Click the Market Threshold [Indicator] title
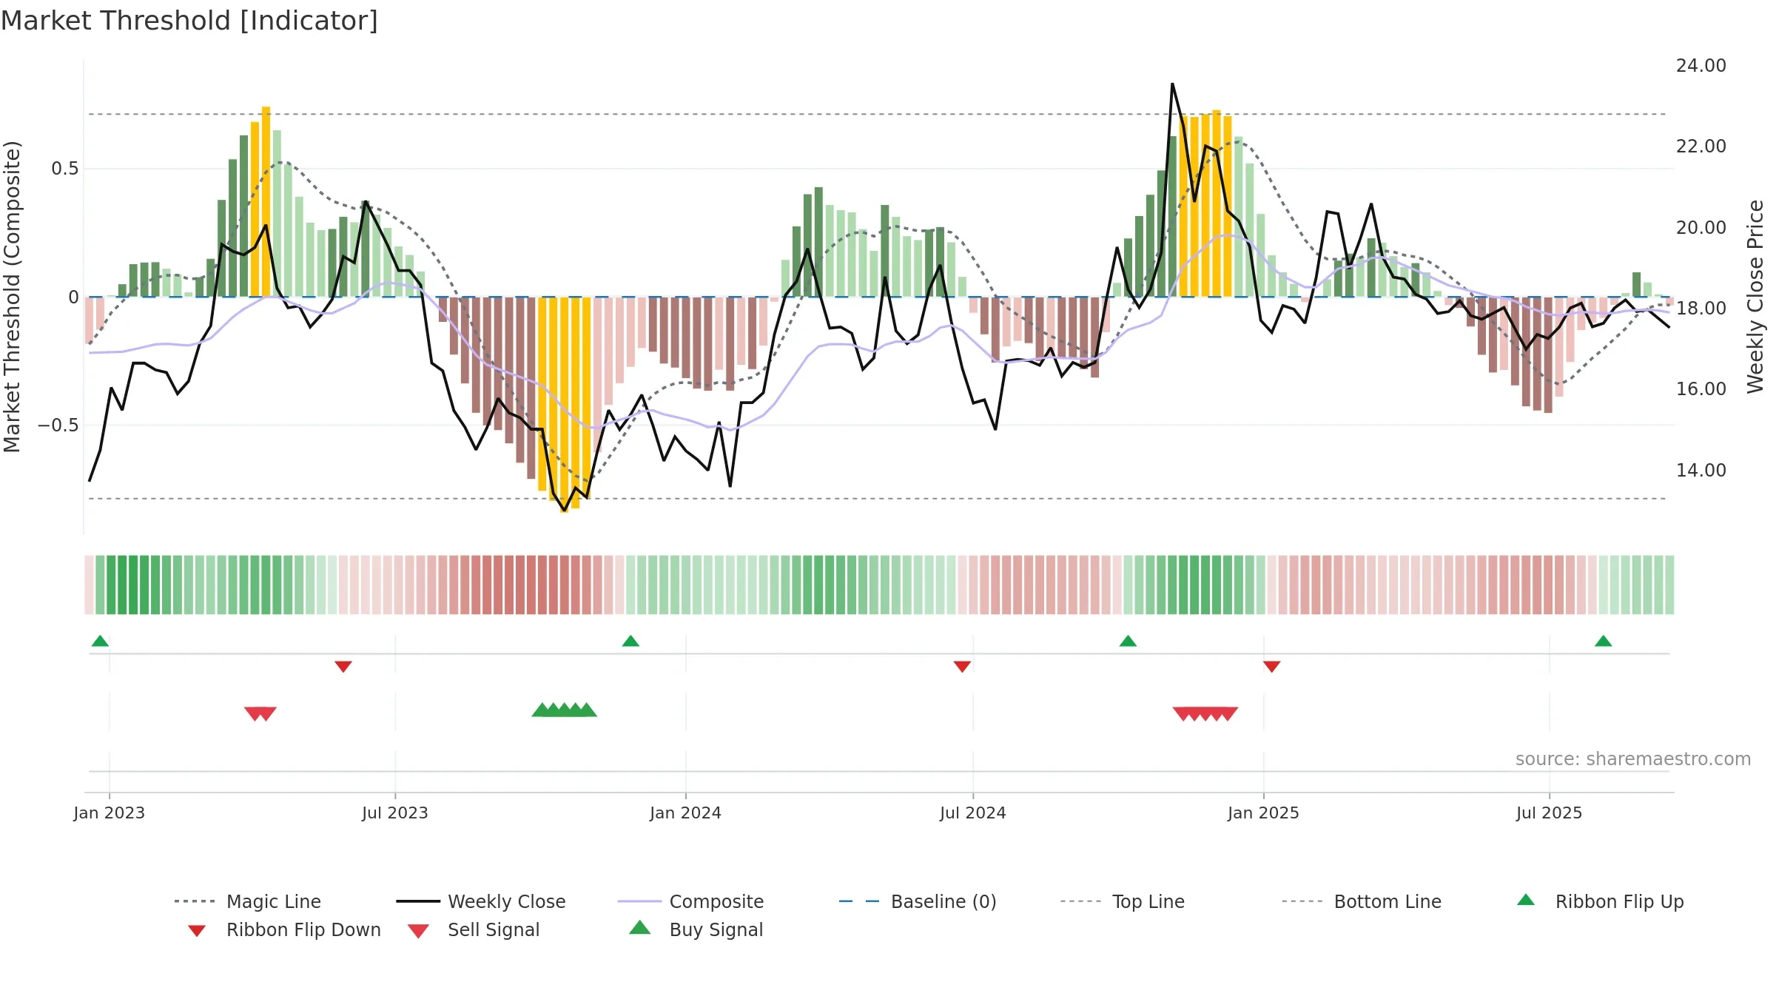Screen dimensions: 1776x999 click(189, 21)
